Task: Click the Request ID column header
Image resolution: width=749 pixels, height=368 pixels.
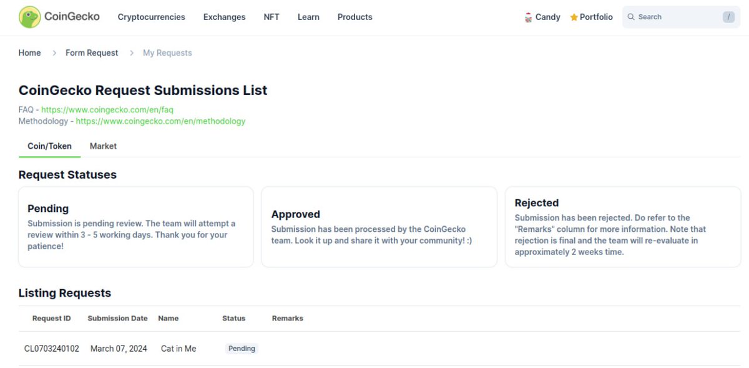Action: pos(52,319)
